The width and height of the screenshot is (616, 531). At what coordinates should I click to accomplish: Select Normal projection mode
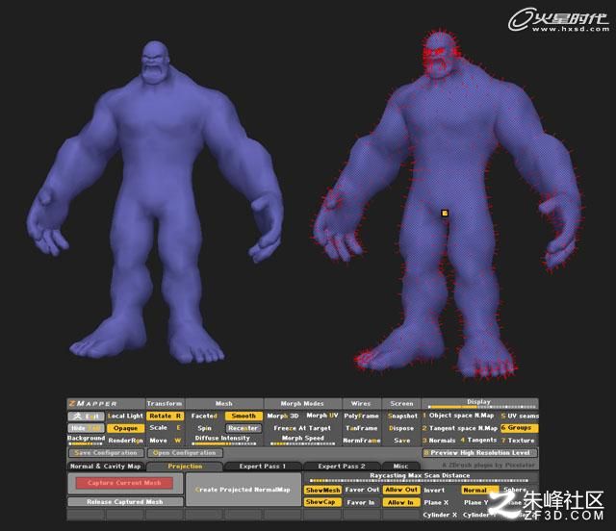479,490
